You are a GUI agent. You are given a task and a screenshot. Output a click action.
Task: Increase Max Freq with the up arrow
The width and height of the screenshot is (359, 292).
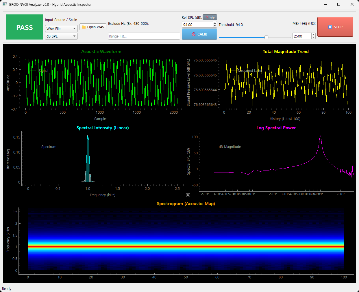[x=313, y=34]
